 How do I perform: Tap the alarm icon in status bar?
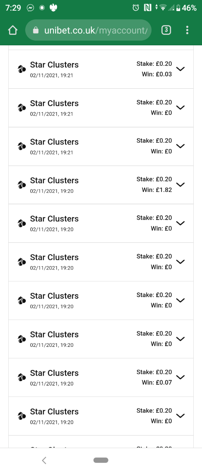(136, 7)
